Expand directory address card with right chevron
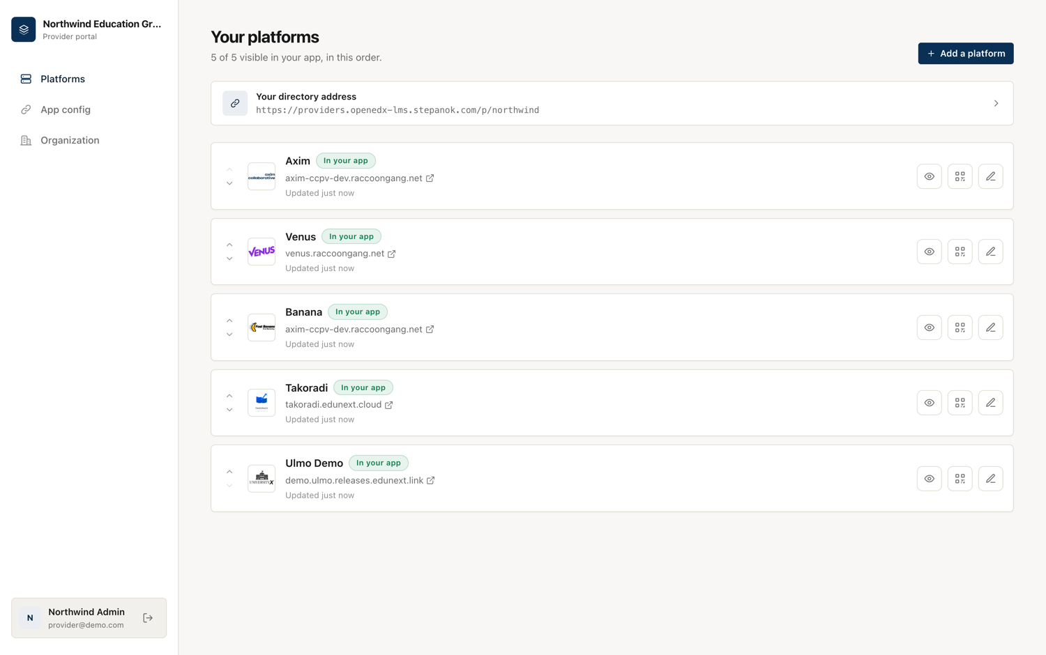Viewport: 1046px width, 655px height. [996, 103]
